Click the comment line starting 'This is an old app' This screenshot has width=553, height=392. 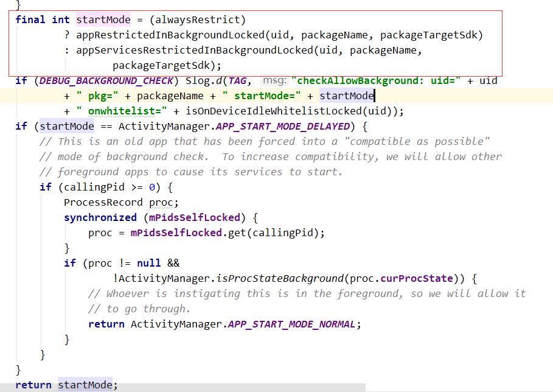pyautogui.click(x=265, y=141)
